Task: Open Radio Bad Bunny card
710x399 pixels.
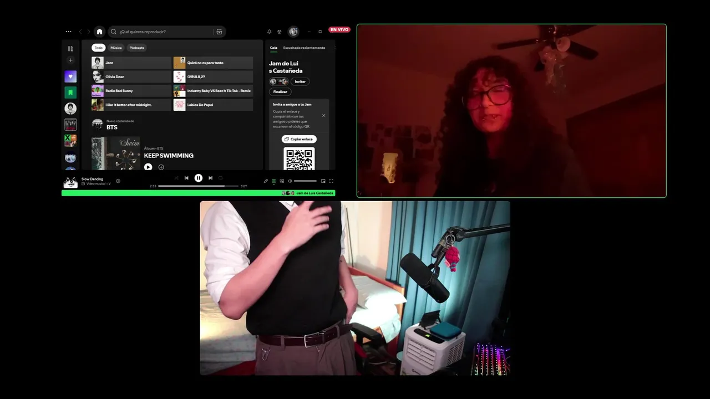Action: (x=131, y=90)
